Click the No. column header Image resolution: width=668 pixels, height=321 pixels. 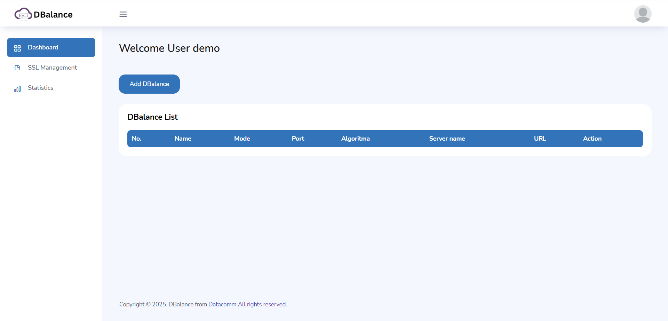click(x=136, y=139)
